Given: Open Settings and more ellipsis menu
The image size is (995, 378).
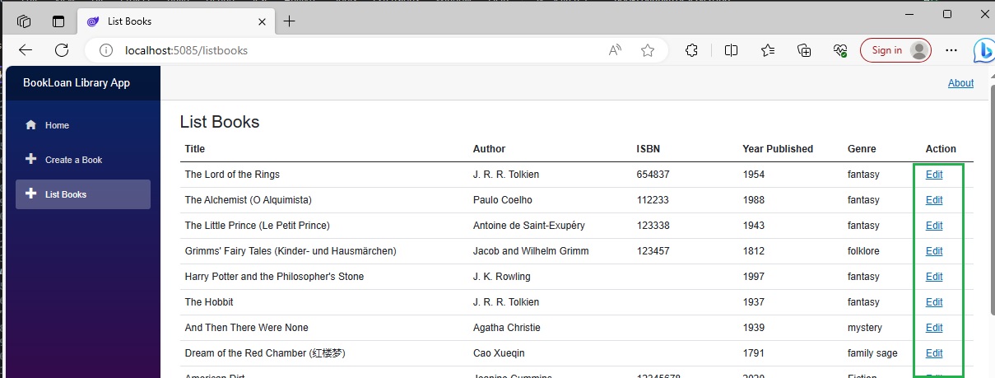Looking at the screenshot, I should click(951, 50).
